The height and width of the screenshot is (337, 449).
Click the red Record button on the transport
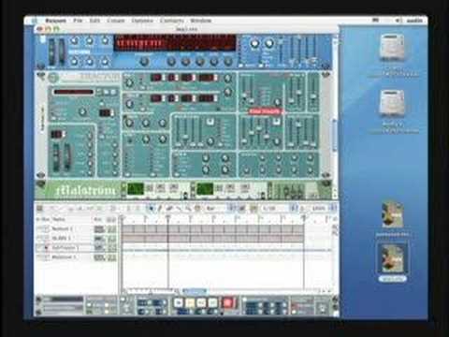[x=227, y=302]
